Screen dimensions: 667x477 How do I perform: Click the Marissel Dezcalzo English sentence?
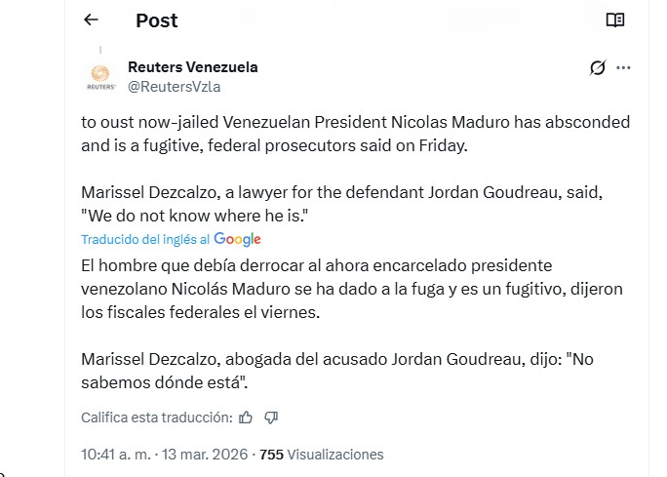tap(341, 193)
